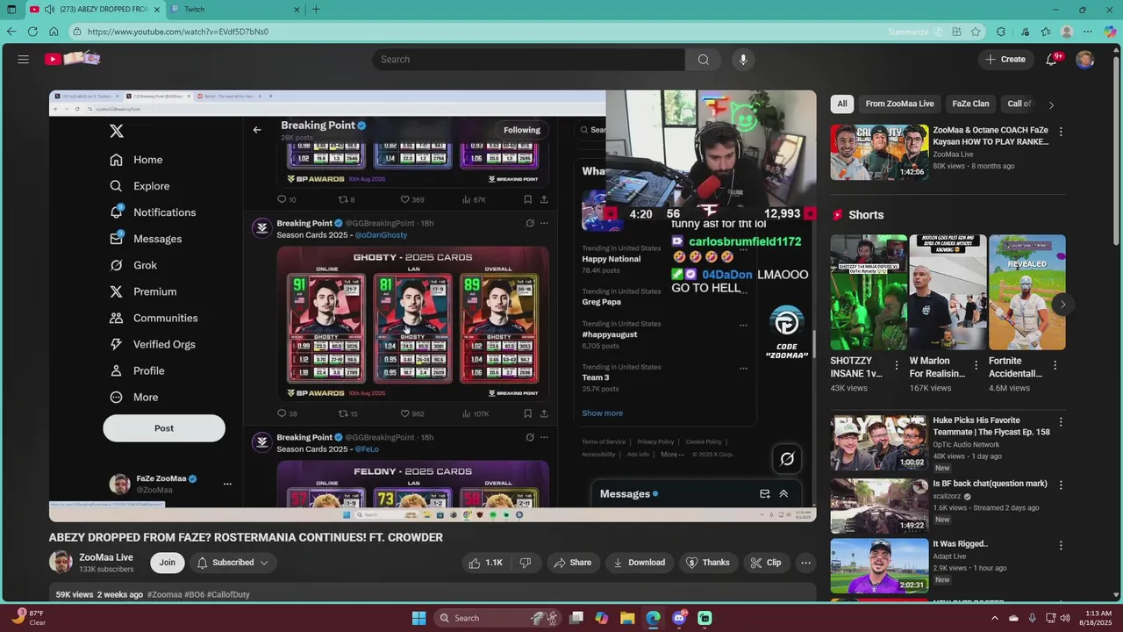
Task: Click the Download button
Action: coord(639,563)
